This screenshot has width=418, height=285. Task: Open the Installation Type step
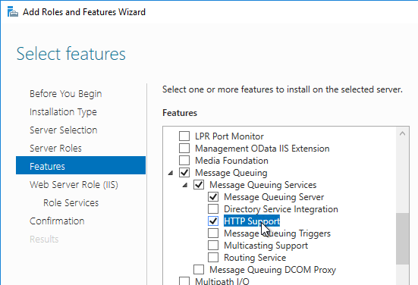pos(63,112)
